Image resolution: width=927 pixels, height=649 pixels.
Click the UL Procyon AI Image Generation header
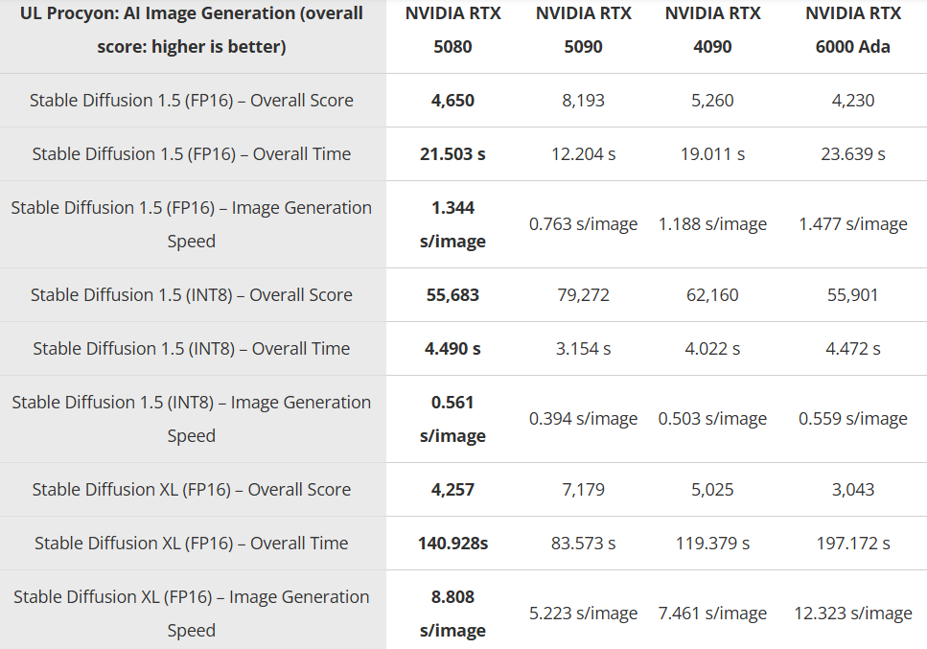(192, 30)
